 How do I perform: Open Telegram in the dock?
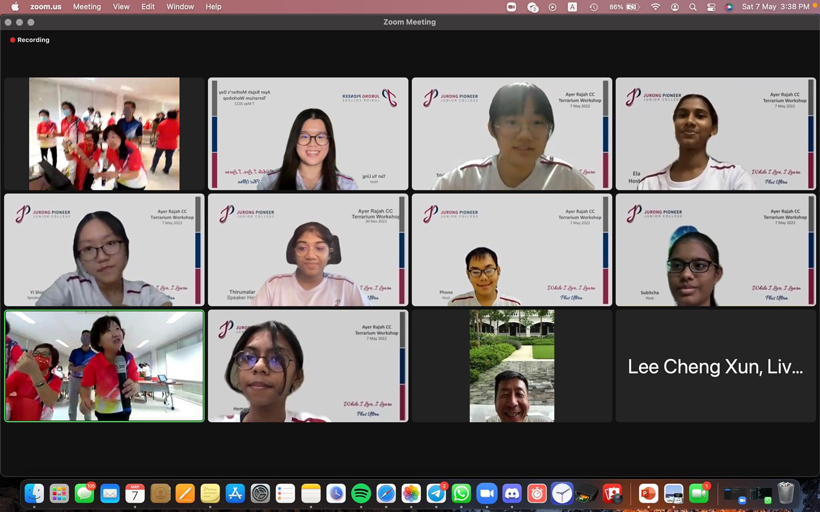(436, 494)
